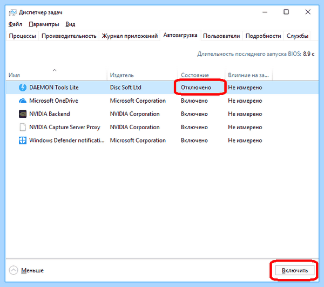The height and width of the screenshot is (287, 324).
Task: Switch to the Подробности tab
Action: [263, 36]
